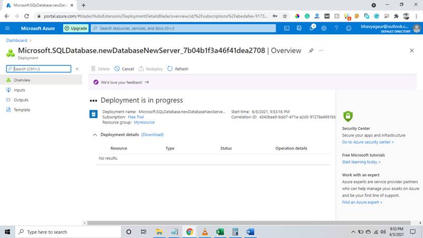This screenshot has width=423, height=238.
Task: Open portal settings gear
Action: coord(324,28)
